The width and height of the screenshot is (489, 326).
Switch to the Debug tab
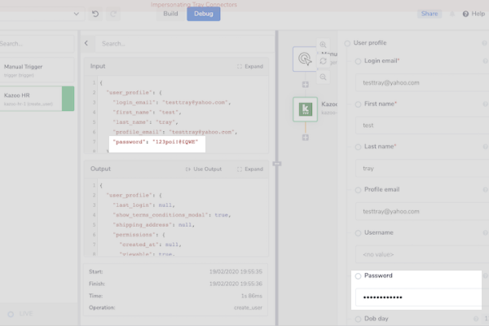tap(203, 14)
